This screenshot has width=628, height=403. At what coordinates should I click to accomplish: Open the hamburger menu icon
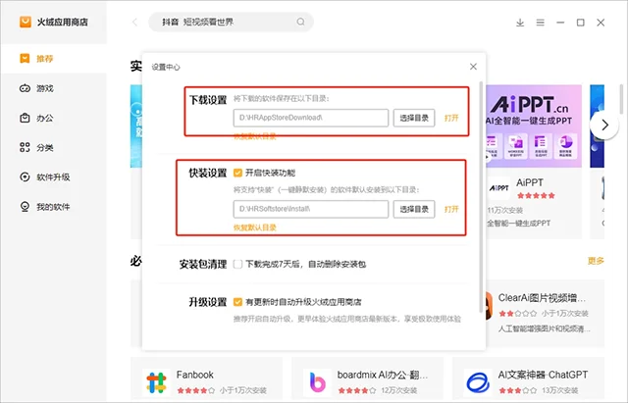[x=541, y=23]
